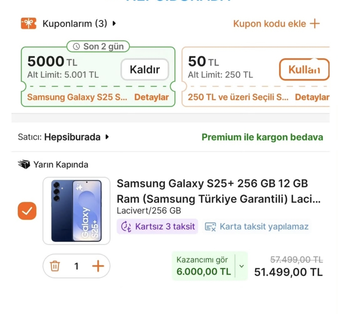Tap Karta taksit yapılamaz card icon badge
The height and width of the screenshot is (314, 338).
[257, 227]
